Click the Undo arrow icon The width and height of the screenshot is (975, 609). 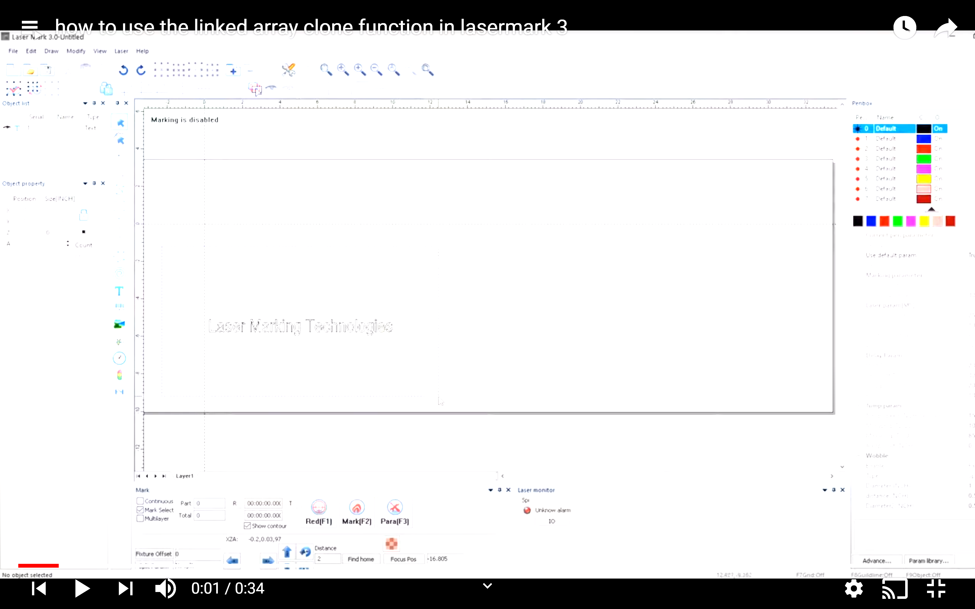[123, 71]
